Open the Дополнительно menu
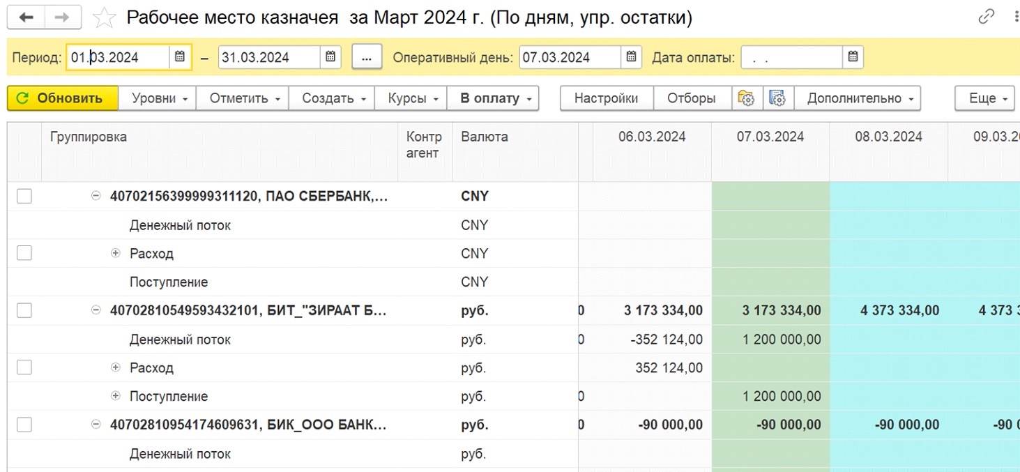The width and height of the screenshot is (1020, 472). [860, 98]
